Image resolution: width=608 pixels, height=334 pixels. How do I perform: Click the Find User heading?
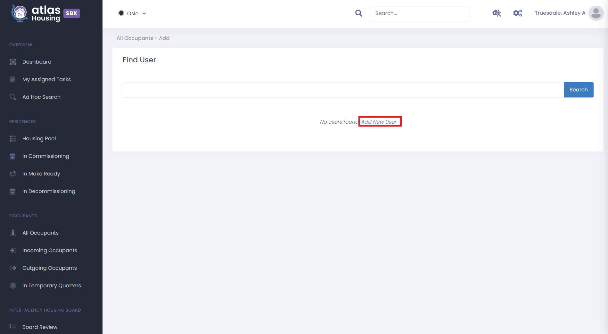[139, 60]
